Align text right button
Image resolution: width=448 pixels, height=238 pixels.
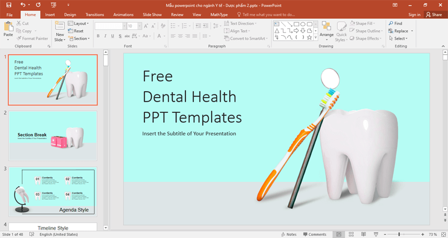[x=188, y=36]
